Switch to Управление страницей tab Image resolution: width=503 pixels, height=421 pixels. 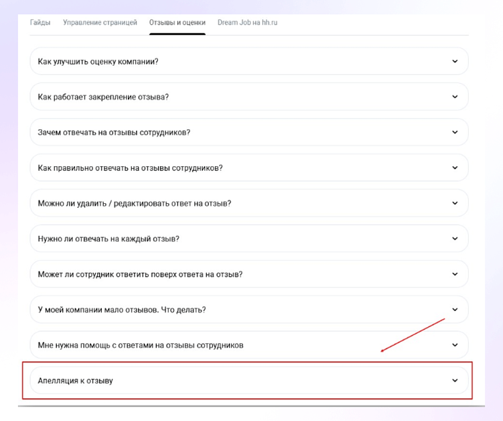[x=100, y=23]
